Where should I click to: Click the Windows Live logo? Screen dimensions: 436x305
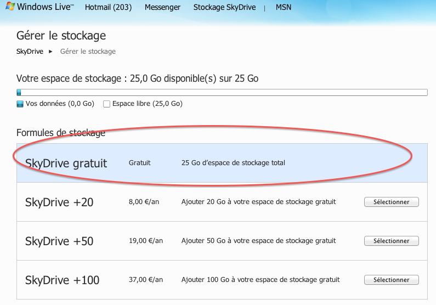click(x=40, y=7)
